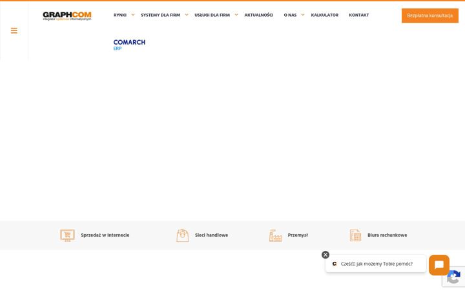Open the Systemy dla firm menu
465x291 pixels.
(160, 15)
